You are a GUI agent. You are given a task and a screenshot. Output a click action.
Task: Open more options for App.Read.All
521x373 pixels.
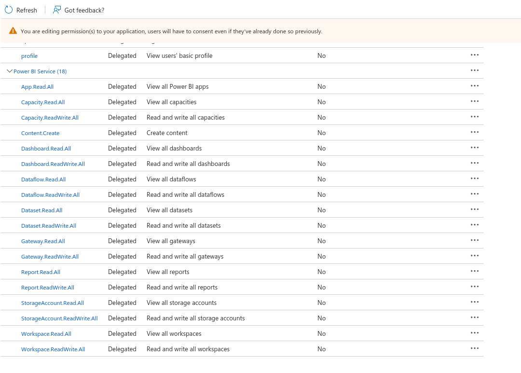pos(475,86)
